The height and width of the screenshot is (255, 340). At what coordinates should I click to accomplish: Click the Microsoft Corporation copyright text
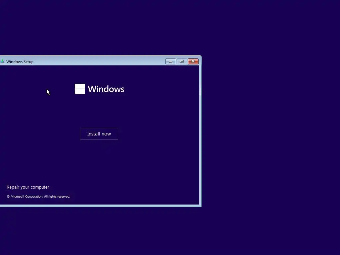coord(39,197)
